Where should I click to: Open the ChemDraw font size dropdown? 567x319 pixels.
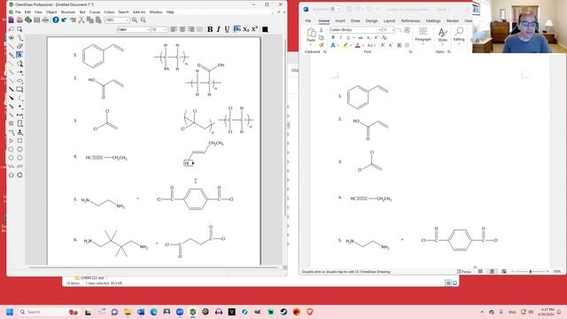165,29
